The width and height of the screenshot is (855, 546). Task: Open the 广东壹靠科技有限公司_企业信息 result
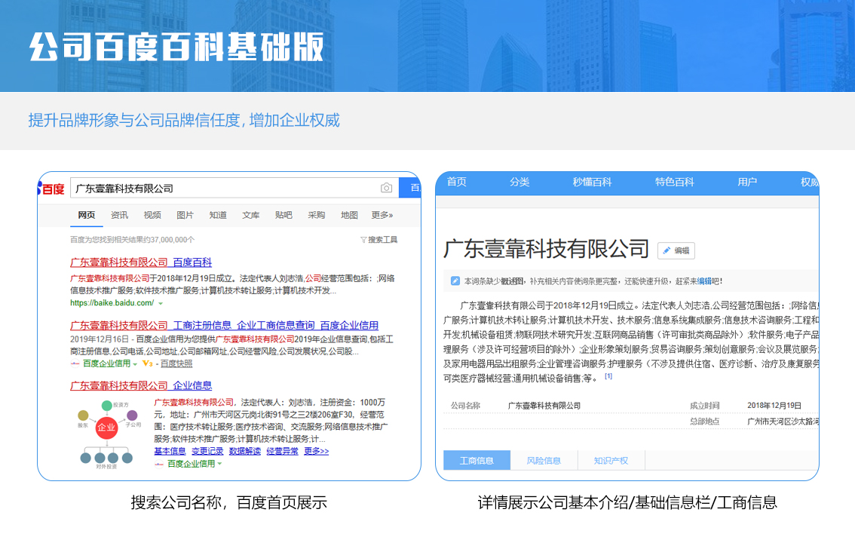141,385
